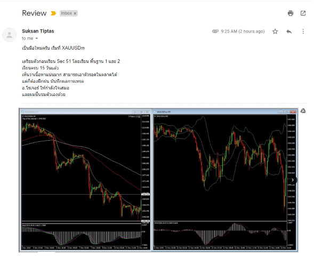This screenshot has width=314, height=256.
Task: Open the email in a new window
Action: click(x=303, y=13)
